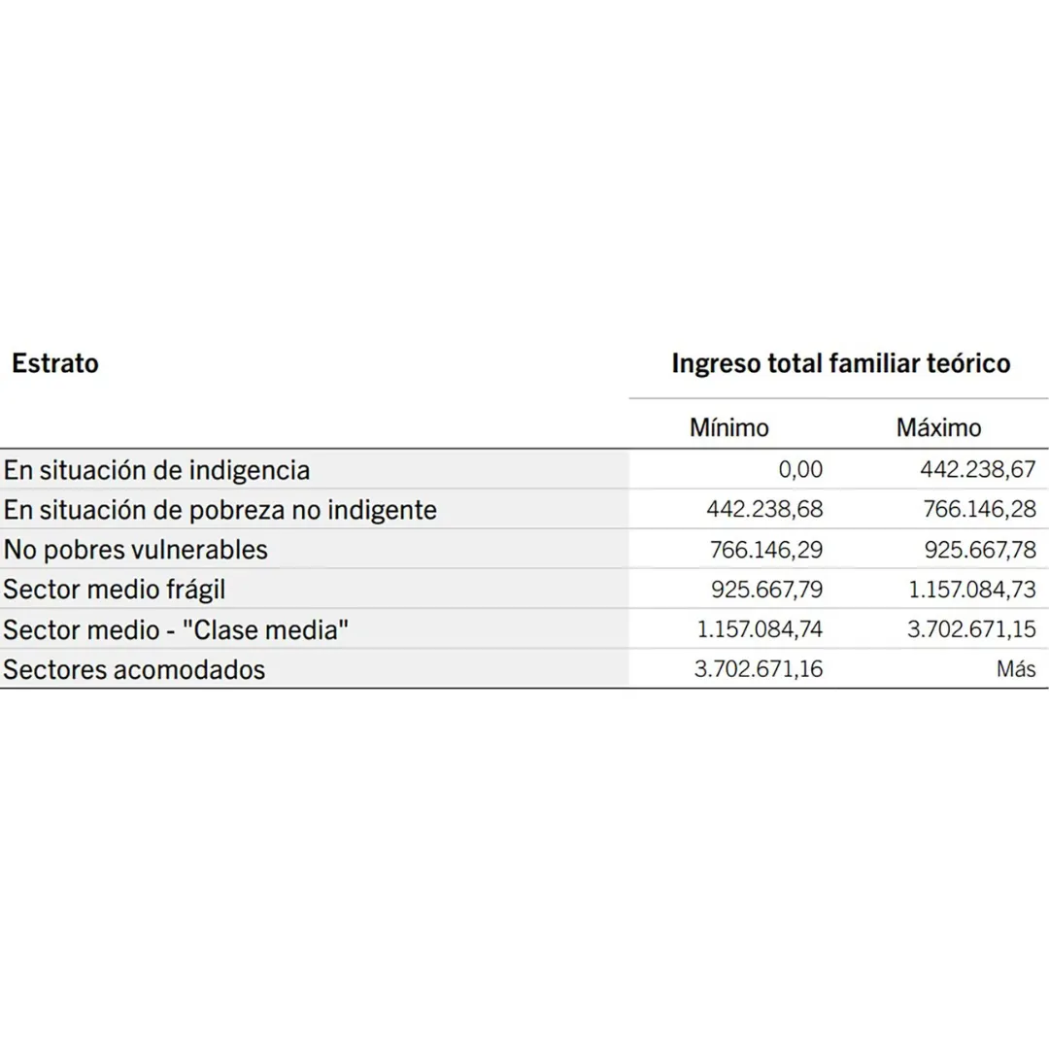Click the 766.146,29 minimum value cell
This screenshot has height=1049, width=1049.
765,550
